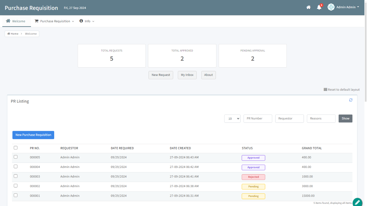The width and height of the screenshot is (367, 206).
Task: Open the page size dropdown showing 10
Action: 232,119
